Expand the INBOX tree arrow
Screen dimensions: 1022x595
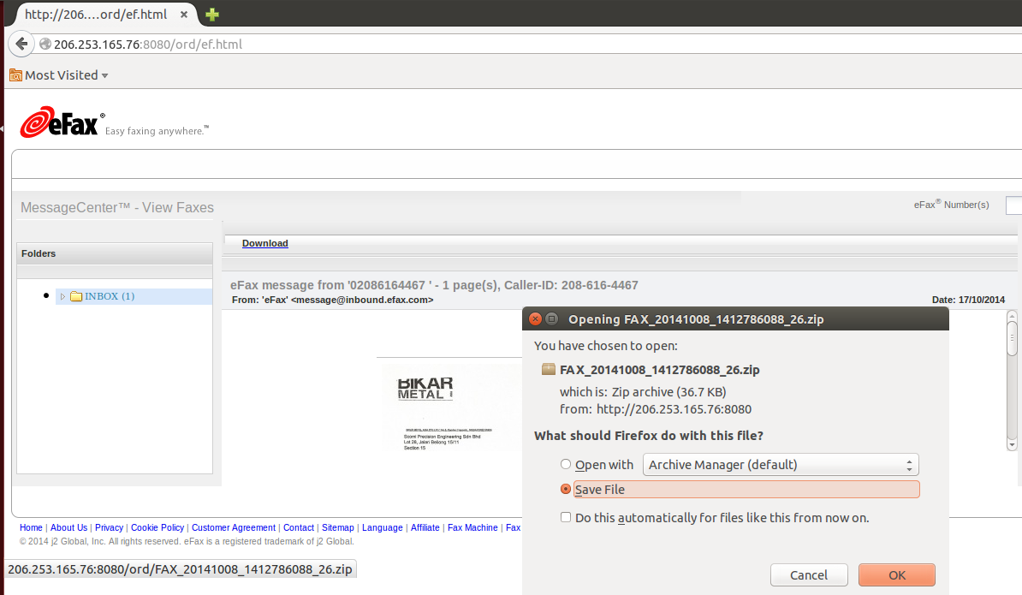62,296
